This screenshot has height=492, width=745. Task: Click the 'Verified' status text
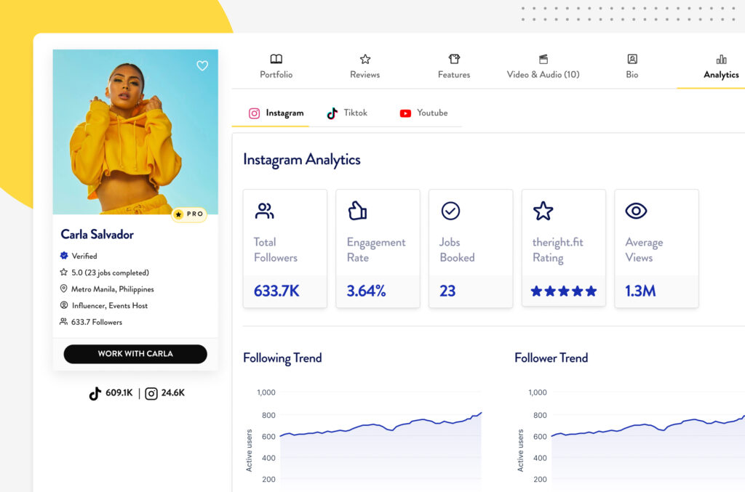pos(84,257)
